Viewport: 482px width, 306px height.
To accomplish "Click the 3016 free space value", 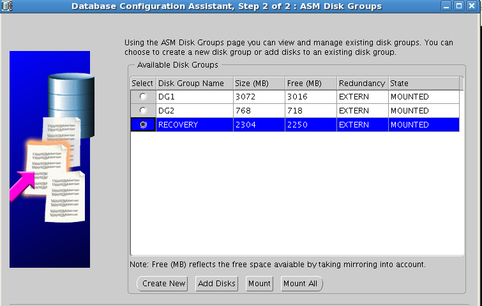I will 311,97.
